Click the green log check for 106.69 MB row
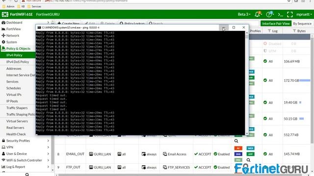The height and width of the screenshot is (176, 314). point(265,61)
